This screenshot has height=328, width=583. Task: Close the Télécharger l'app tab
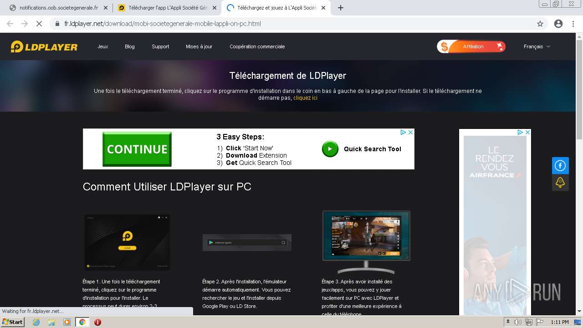click(215, 8)
